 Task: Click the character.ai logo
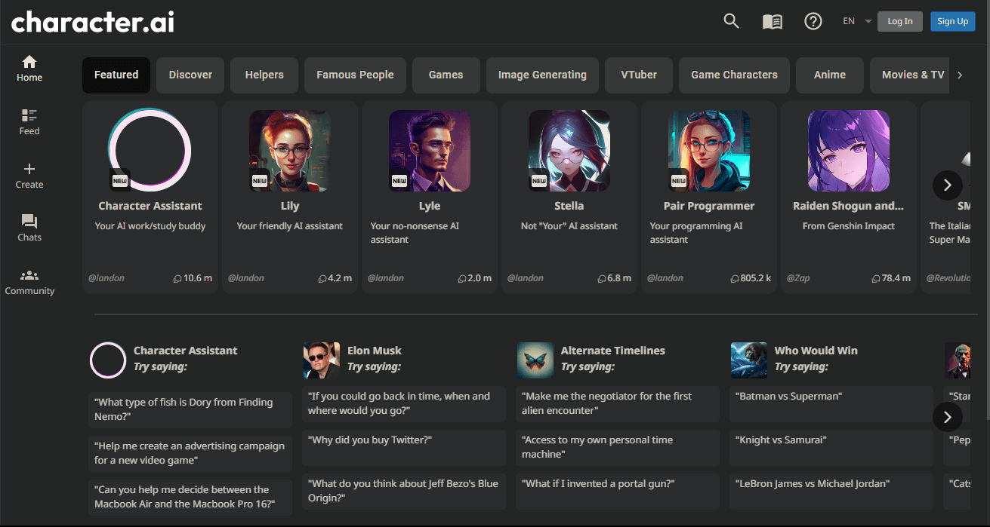point(93,22)
